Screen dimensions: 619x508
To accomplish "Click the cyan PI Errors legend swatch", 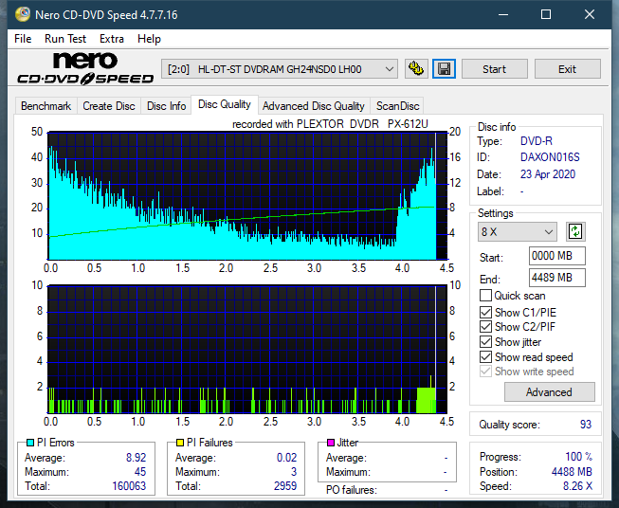I will pyautogui.click(x=30, y=443).
